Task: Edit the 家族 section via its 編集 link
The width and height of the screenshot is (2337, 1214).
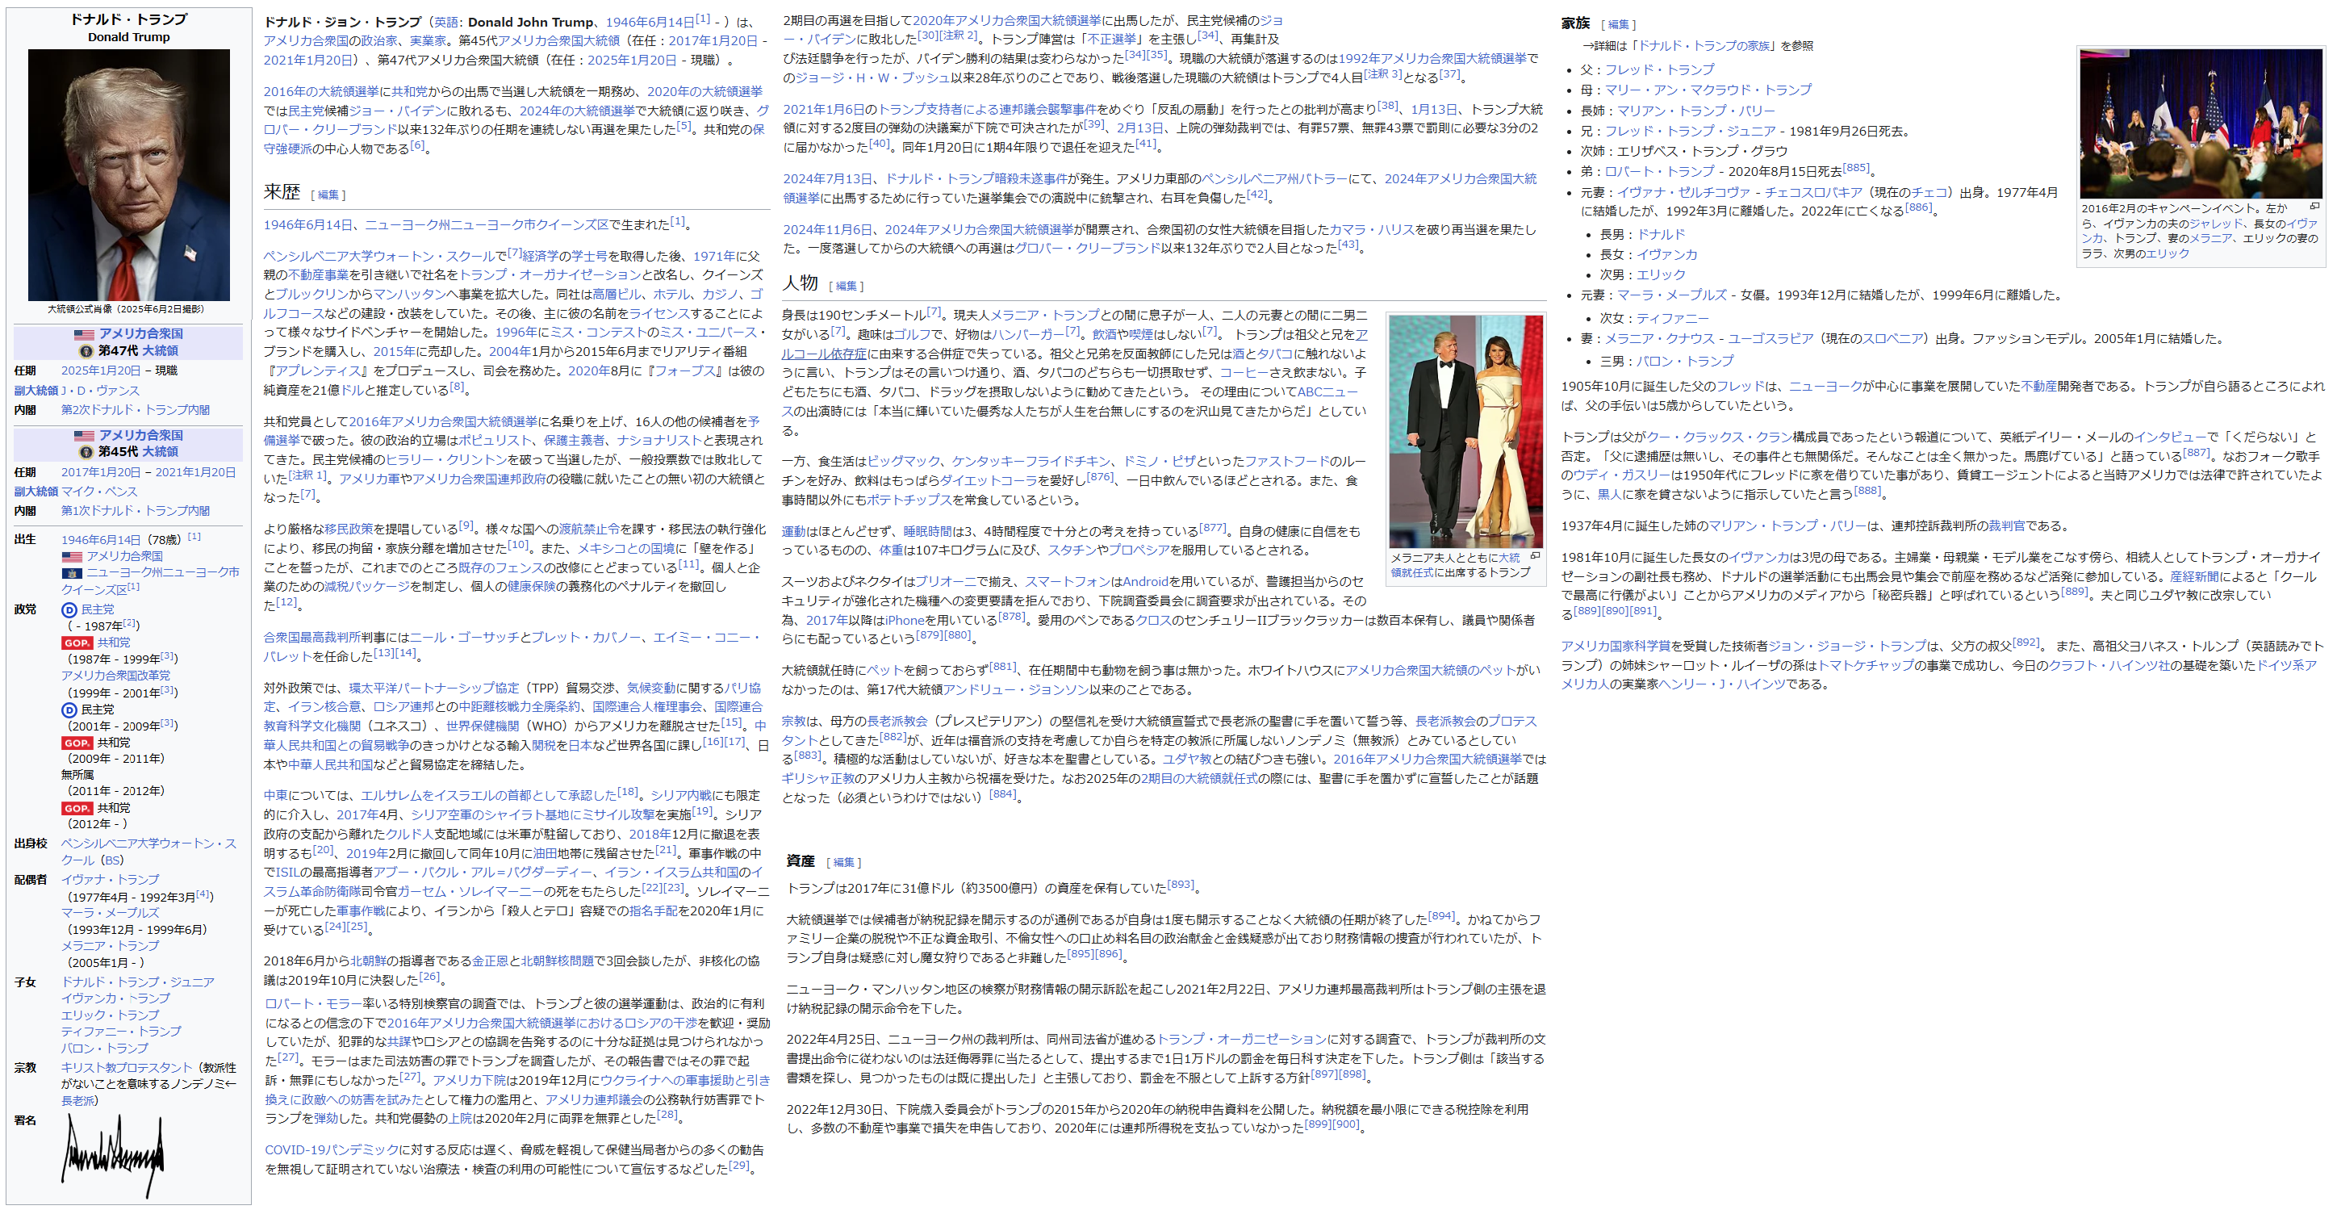Action: click(1617, 24)
